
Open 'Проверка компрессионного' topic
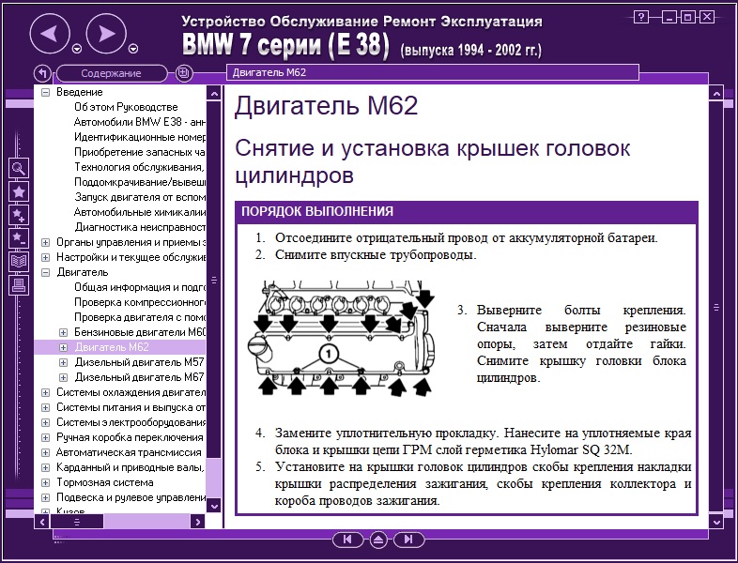pos(140,302)
